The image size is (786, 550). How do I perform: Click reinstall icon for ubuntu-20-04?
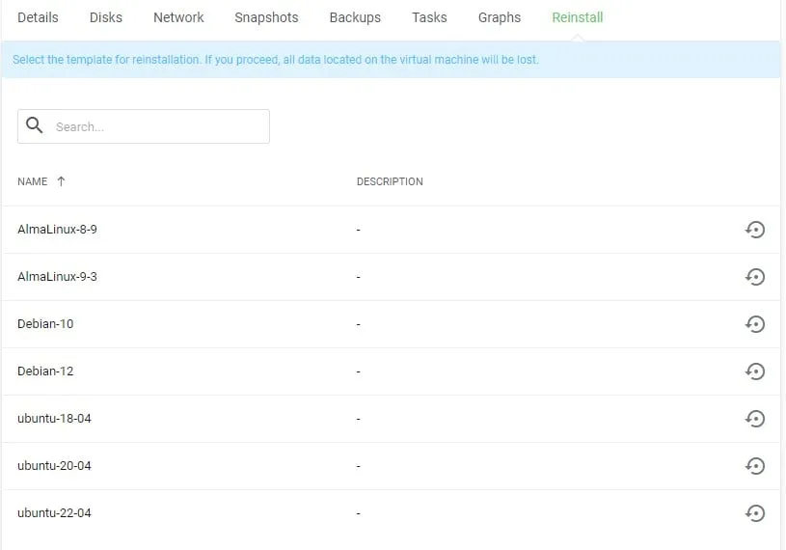click(755, 466)
